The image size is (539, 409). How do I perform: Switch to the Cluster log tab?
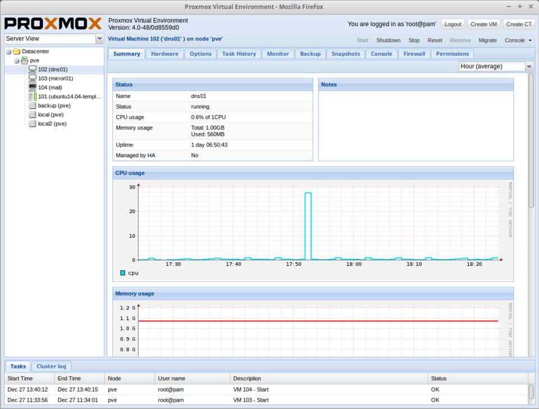[x=51, y=366]
